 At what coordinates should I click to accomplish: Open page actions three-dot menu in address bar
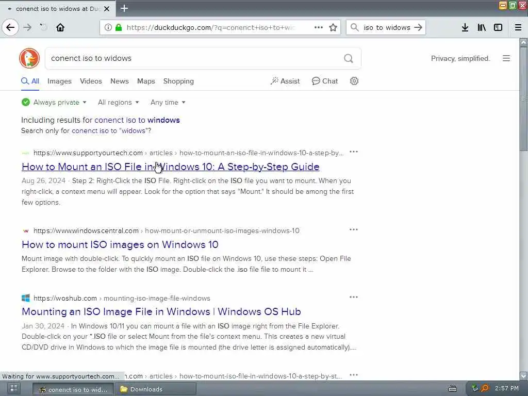click(x=318, y=27)
